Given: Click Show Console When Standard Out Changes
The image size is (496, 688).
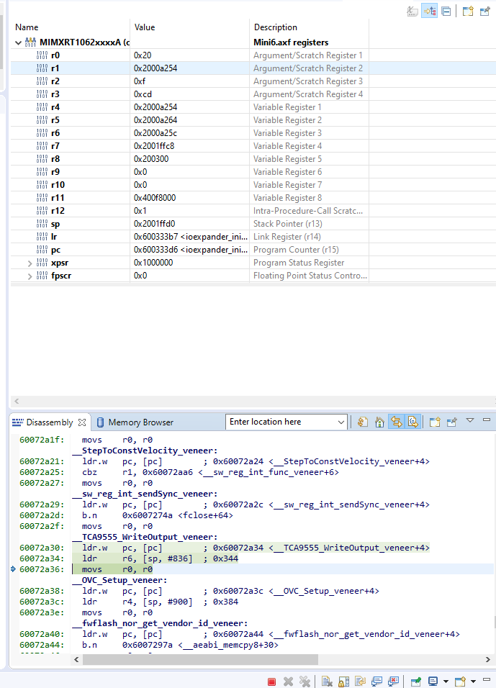Looking at the screenshot, I should coord(376,682).
